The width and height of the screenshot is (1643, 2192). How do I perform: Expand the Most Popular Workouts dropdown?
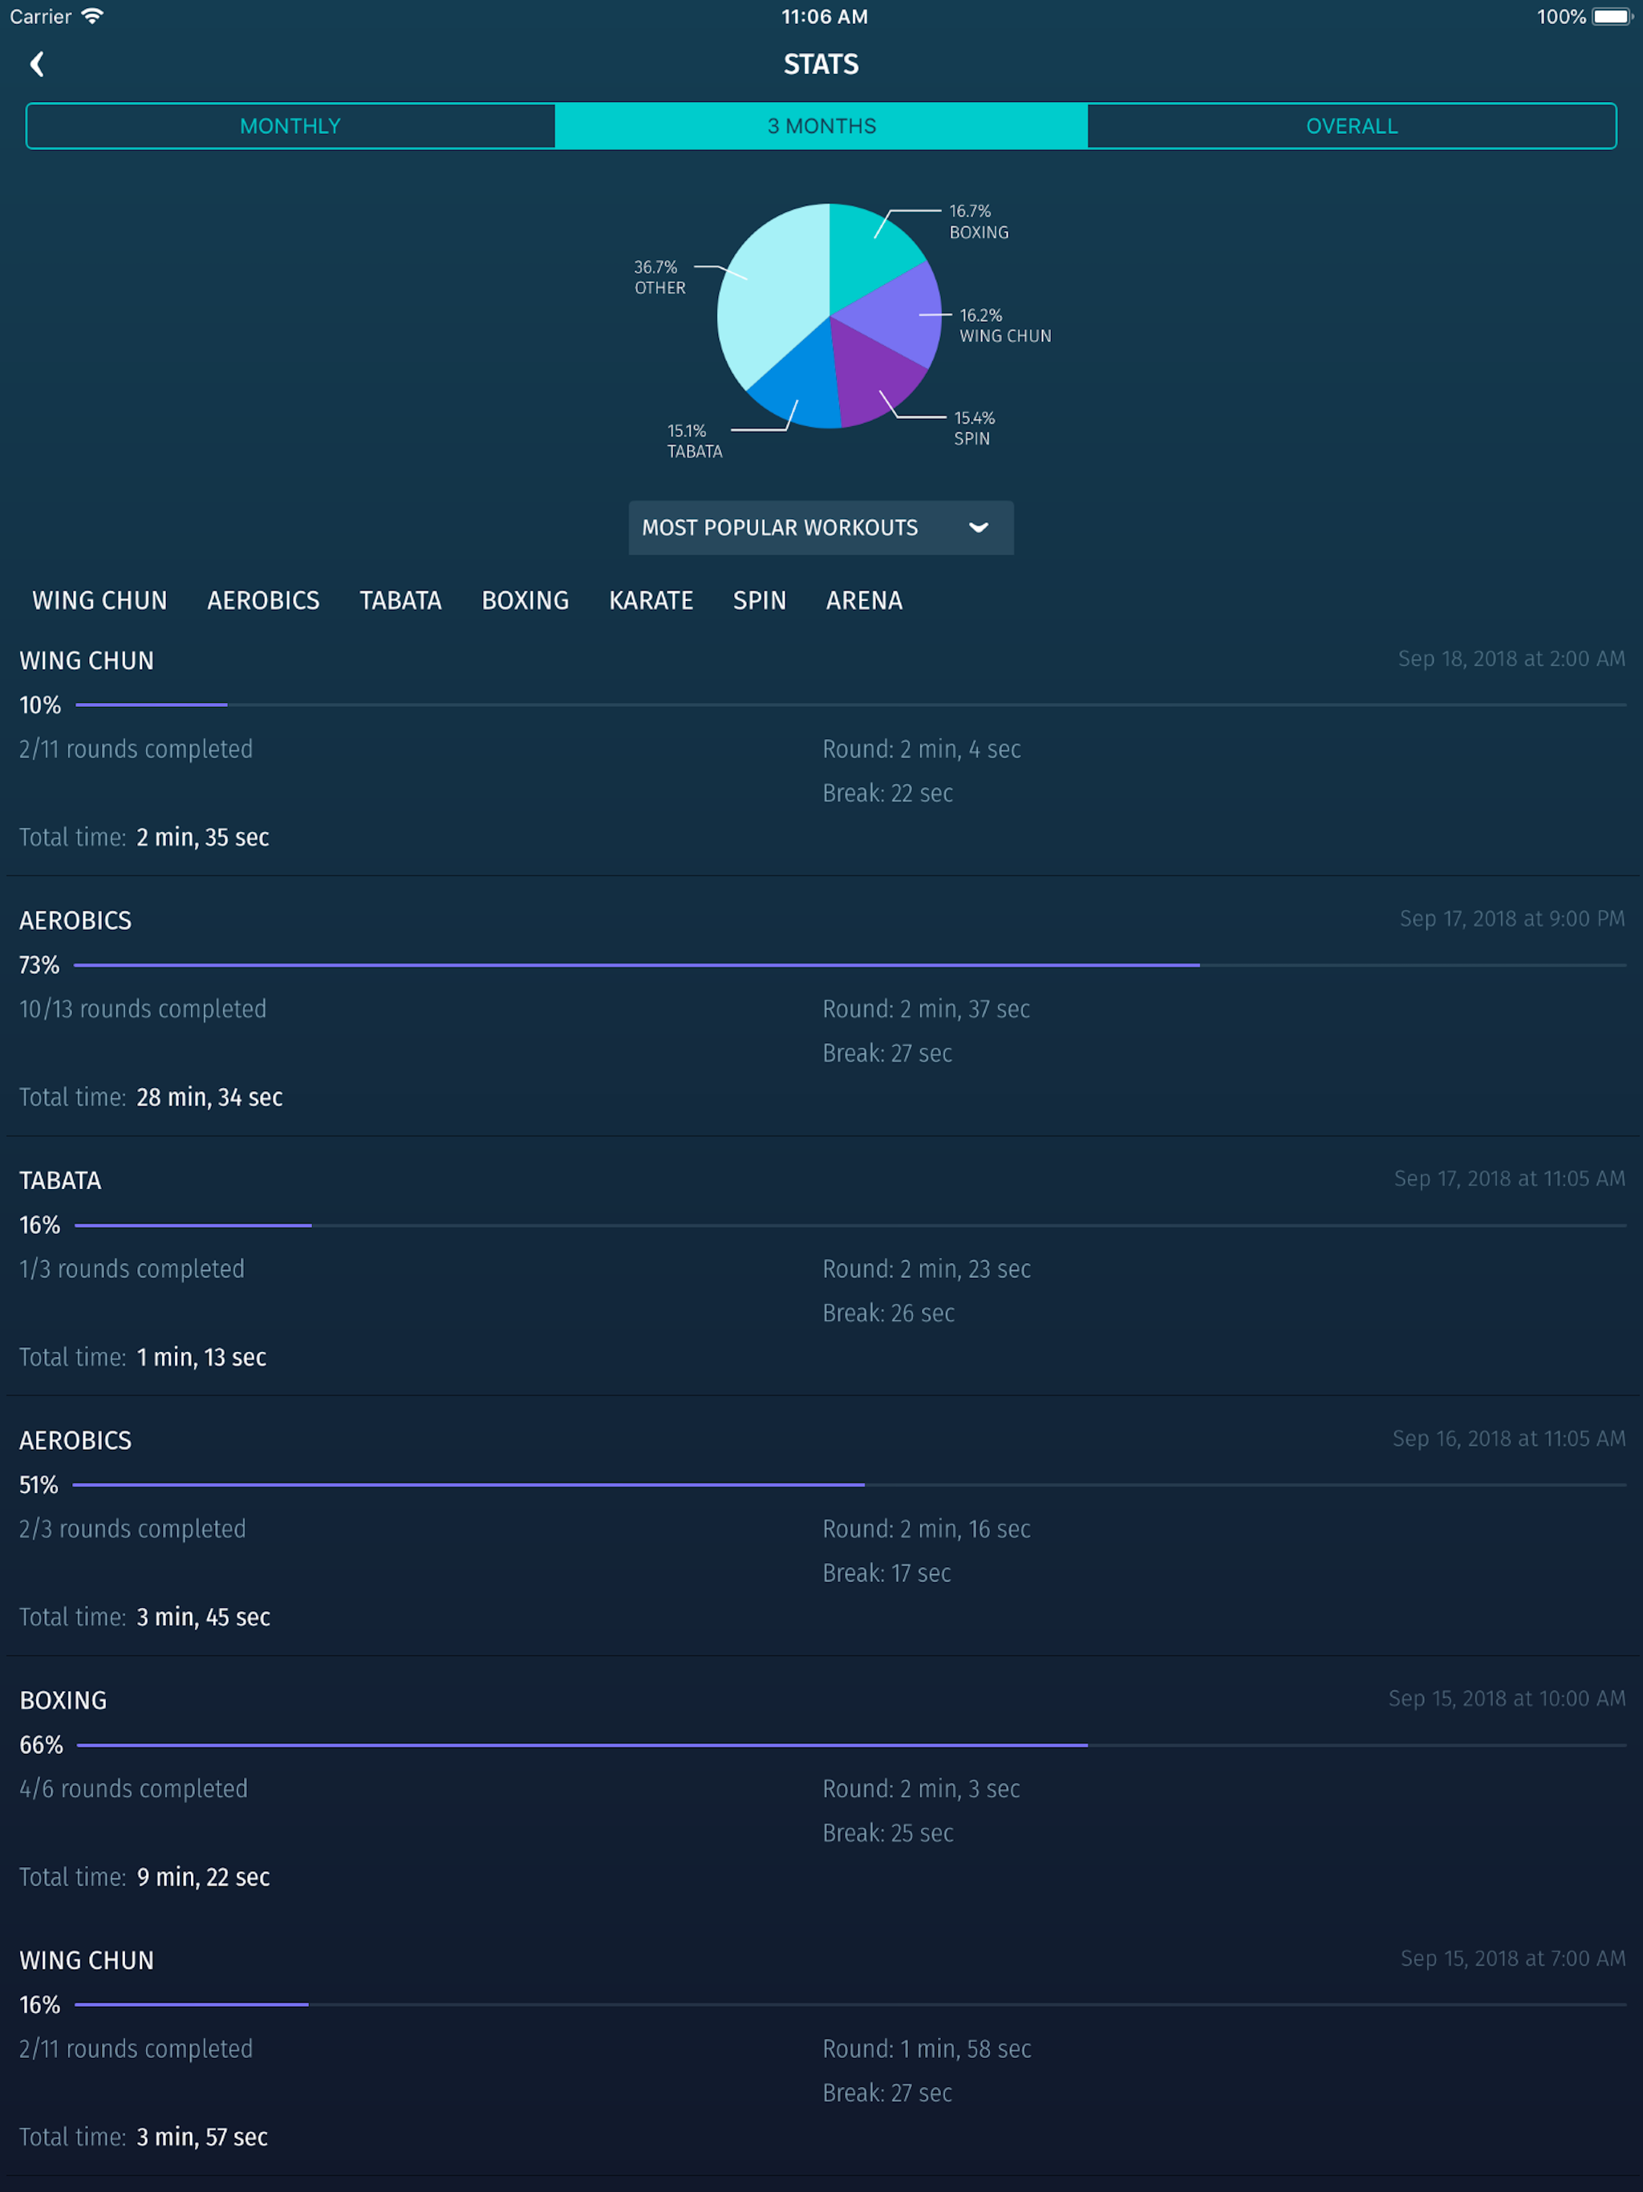pos(781,527)
